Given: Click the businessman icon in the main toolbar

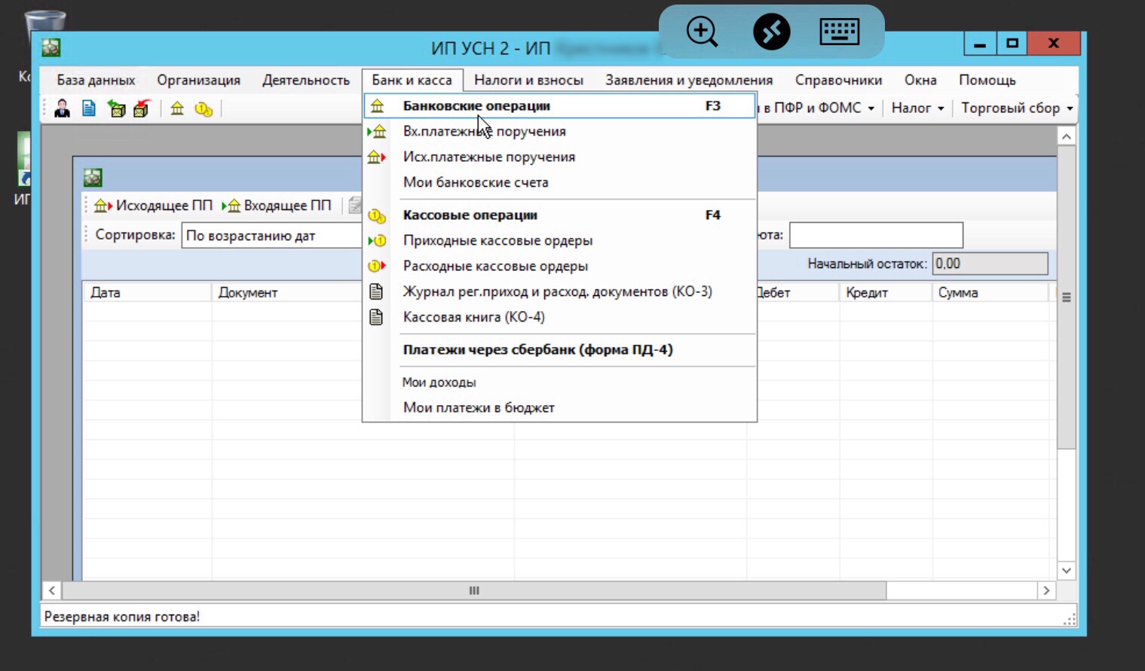Looking at the screenshot, I should tap(62, 108).
